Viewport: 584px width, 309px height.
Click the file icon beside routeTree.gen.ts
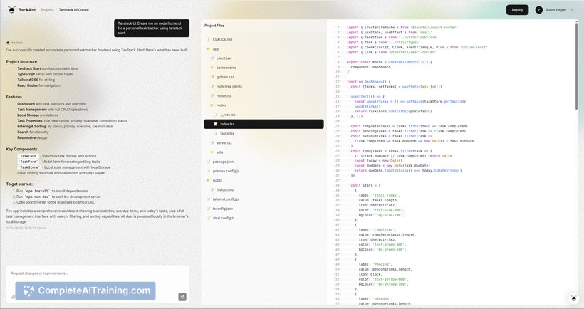[212, 86]
